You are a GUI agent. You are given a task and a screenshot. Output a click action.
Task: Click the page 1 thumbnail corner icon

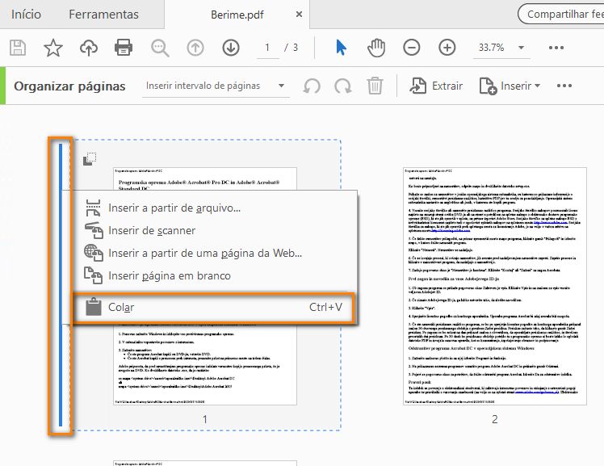(90, 158)
